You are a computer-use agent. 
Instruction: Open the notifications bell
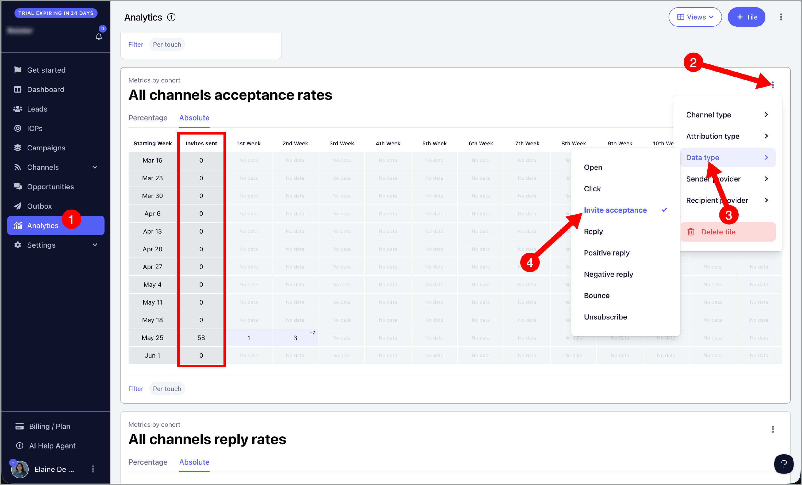coord(99,36)
